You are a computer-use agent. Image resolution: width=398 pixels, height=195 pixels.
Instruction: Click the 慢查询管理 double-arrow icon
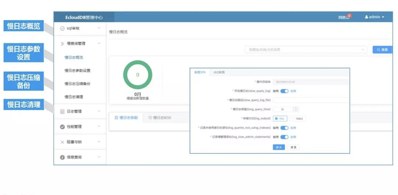click(62, 44)
